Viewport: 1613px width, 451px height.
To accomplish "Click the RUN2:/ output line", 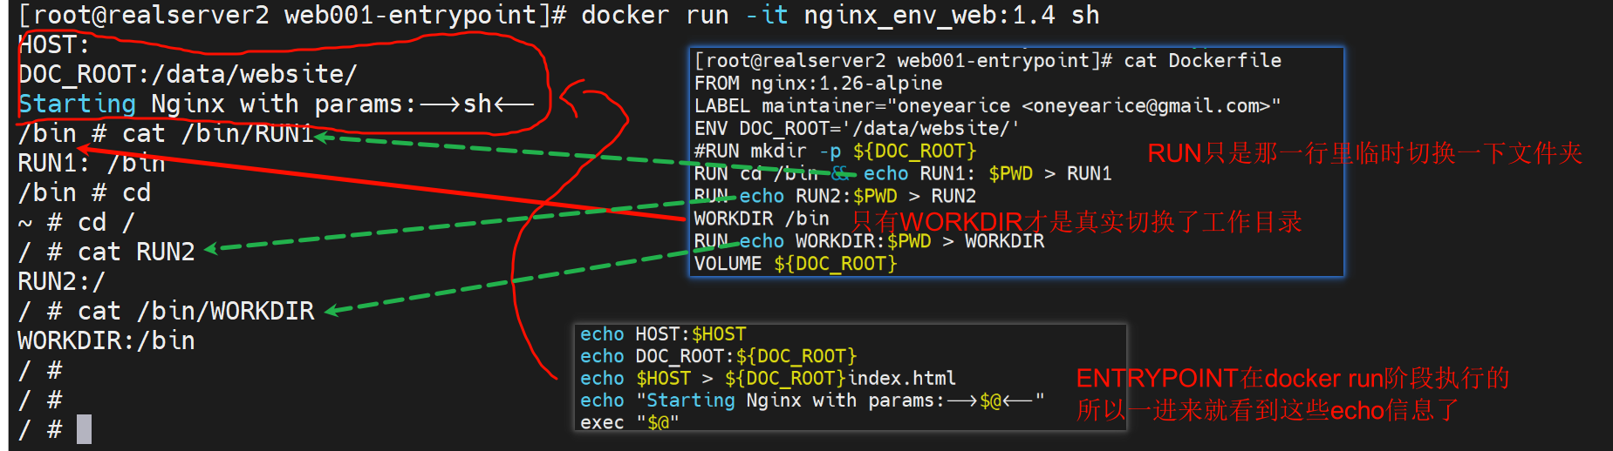I will [x=61, y=281].
